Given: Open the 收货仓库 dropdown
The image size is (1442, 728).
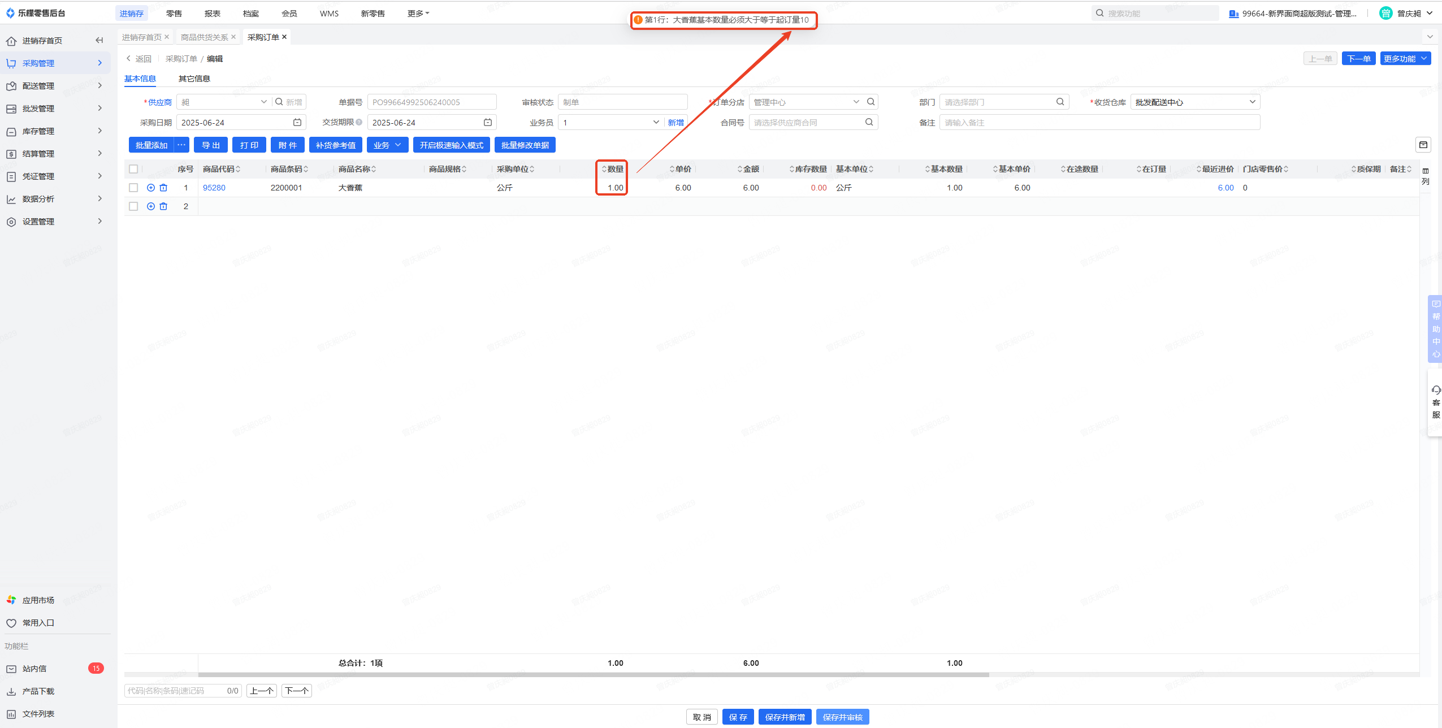Looking at the screenshot, I should pyautogui.click(x=1195, y=102).
